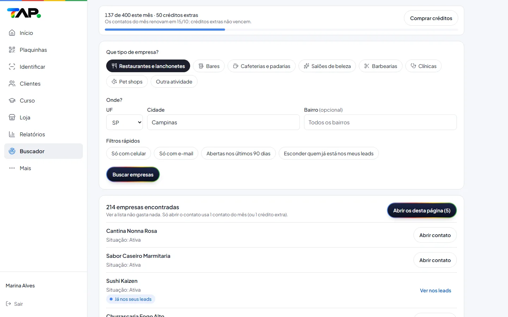Expand the Mais menu

[x=43, y=168]
